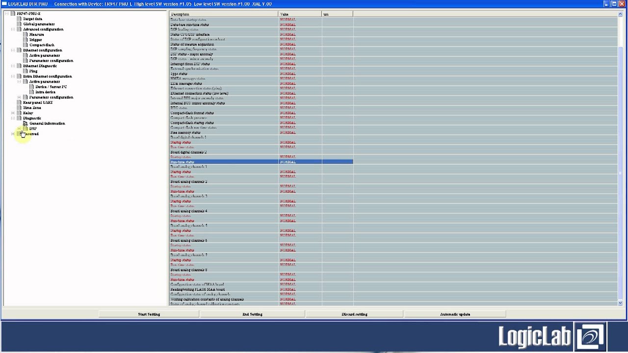Click the Diagnostic node icon

19,118
